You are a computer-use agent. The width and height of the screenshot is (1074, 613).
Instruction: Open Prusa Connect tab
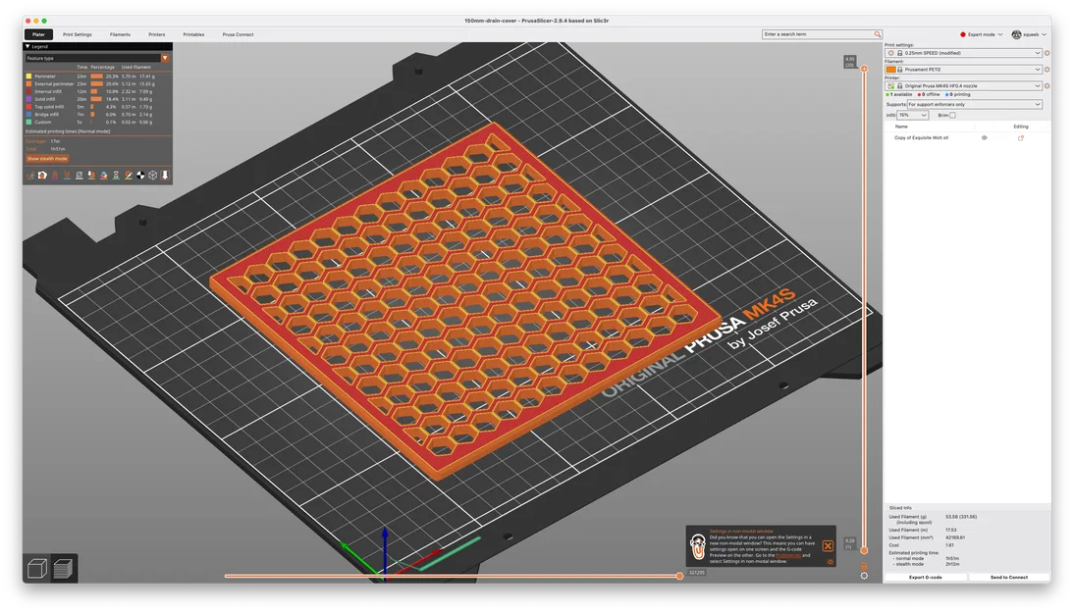tap(238, 34)
